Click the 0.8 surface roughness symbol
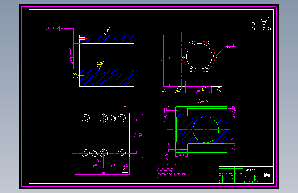Image resolution: width=298 pixels, height=193 pixels. tap(100, 65)
